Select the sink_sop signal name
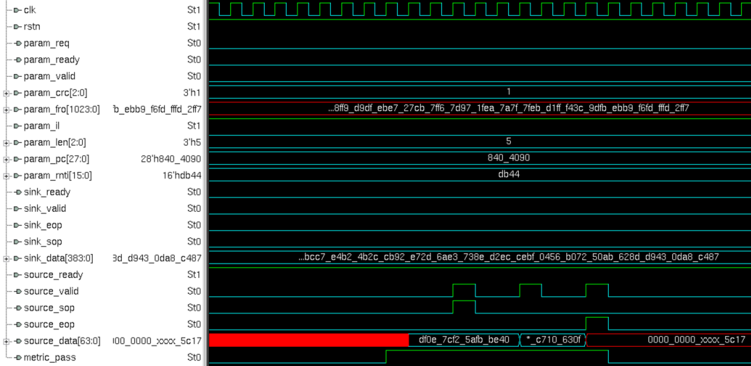751x366 pixels. point(44,242)
